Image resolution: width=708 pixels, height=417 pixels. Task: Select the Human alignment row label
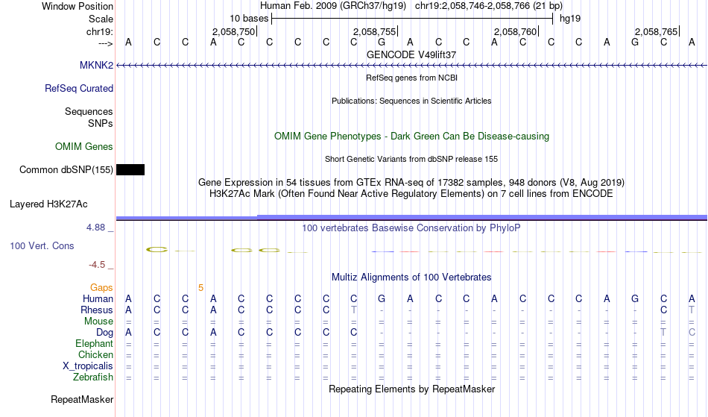click(x=98, y=298)
